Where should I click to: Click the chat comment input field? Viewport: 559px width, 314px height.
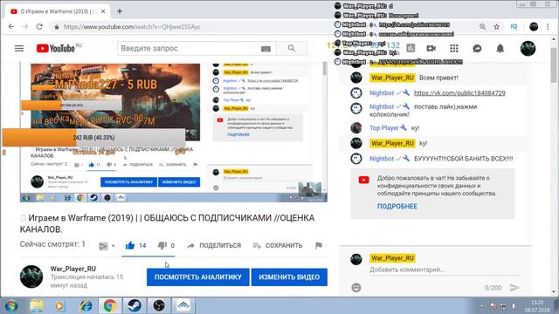(x=444, y=270)
